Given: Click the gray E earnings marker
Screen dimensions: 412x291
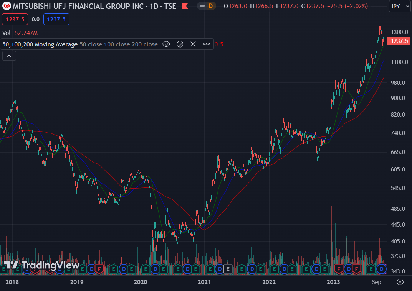Looking at the screenshot, I should pos(228,269).
